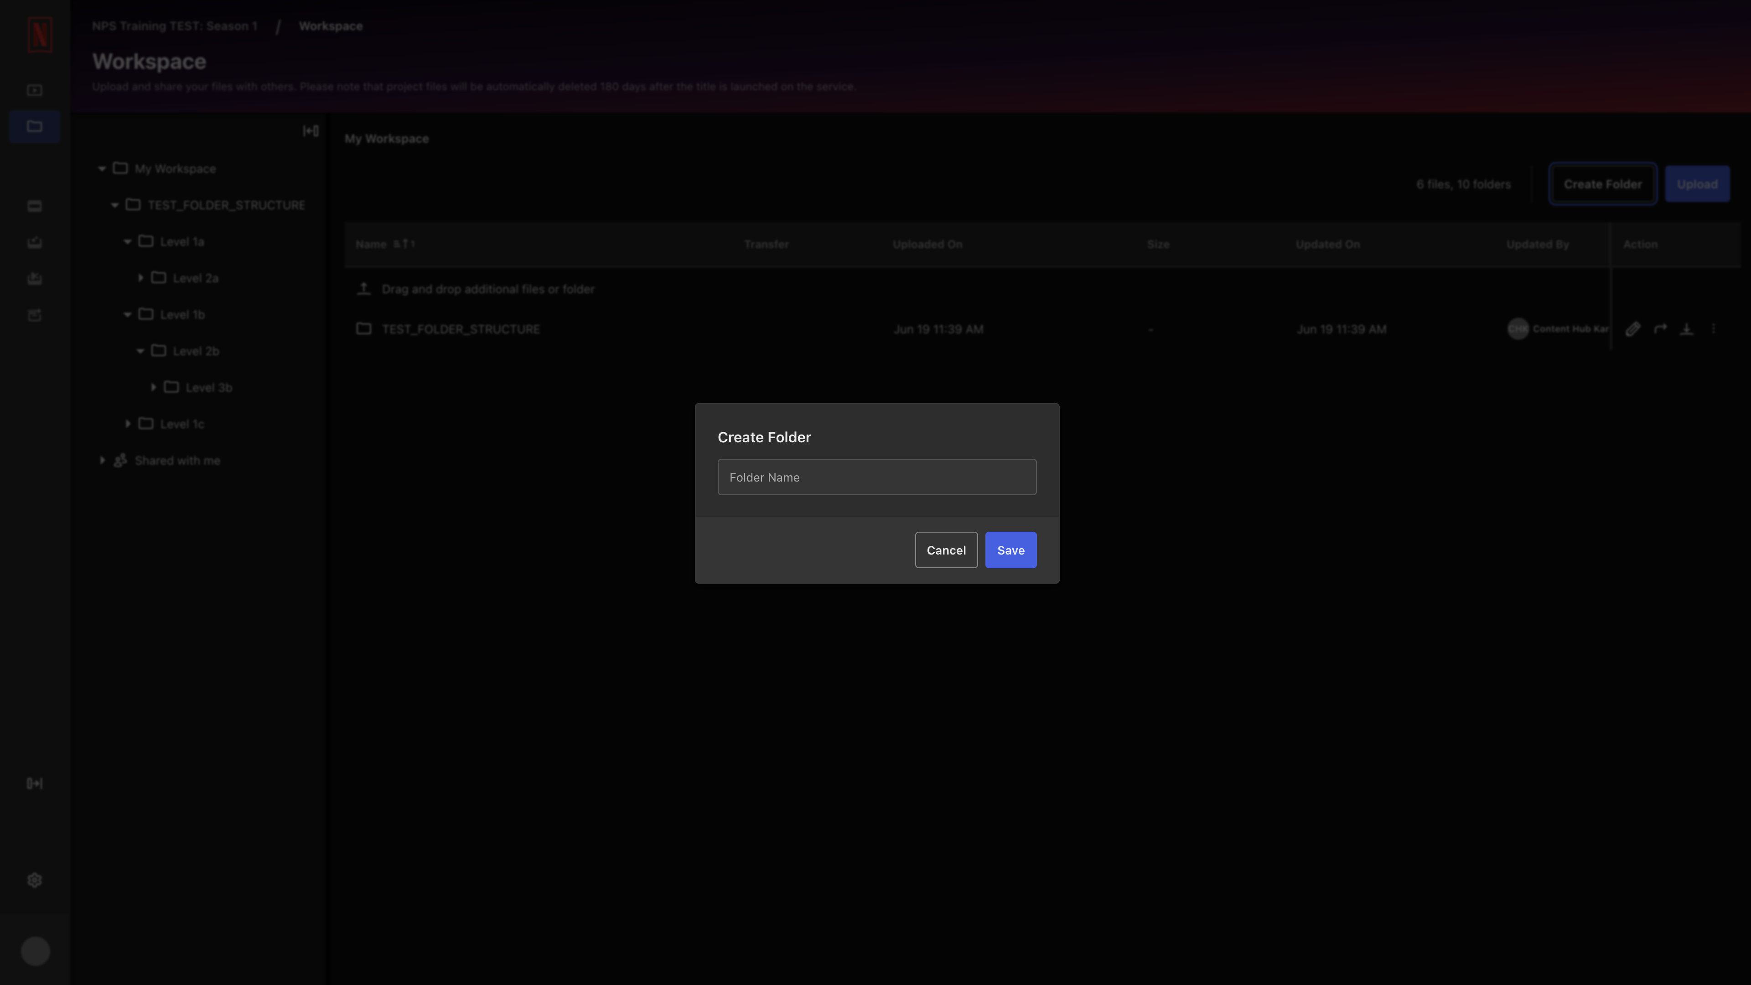
Task: Select Level 1a folder in tree
Action: 182,241
